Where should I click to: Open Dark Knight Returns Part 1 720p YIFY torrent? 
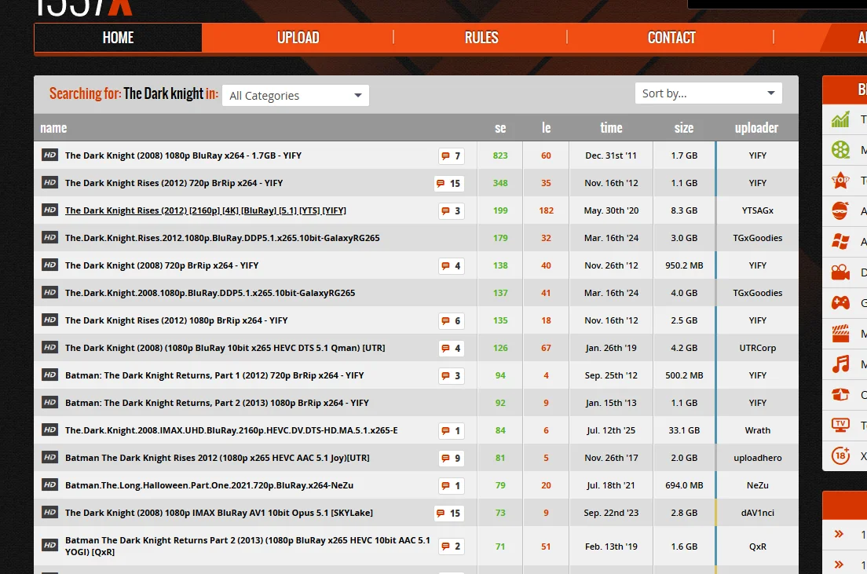(x=214, y=375)
